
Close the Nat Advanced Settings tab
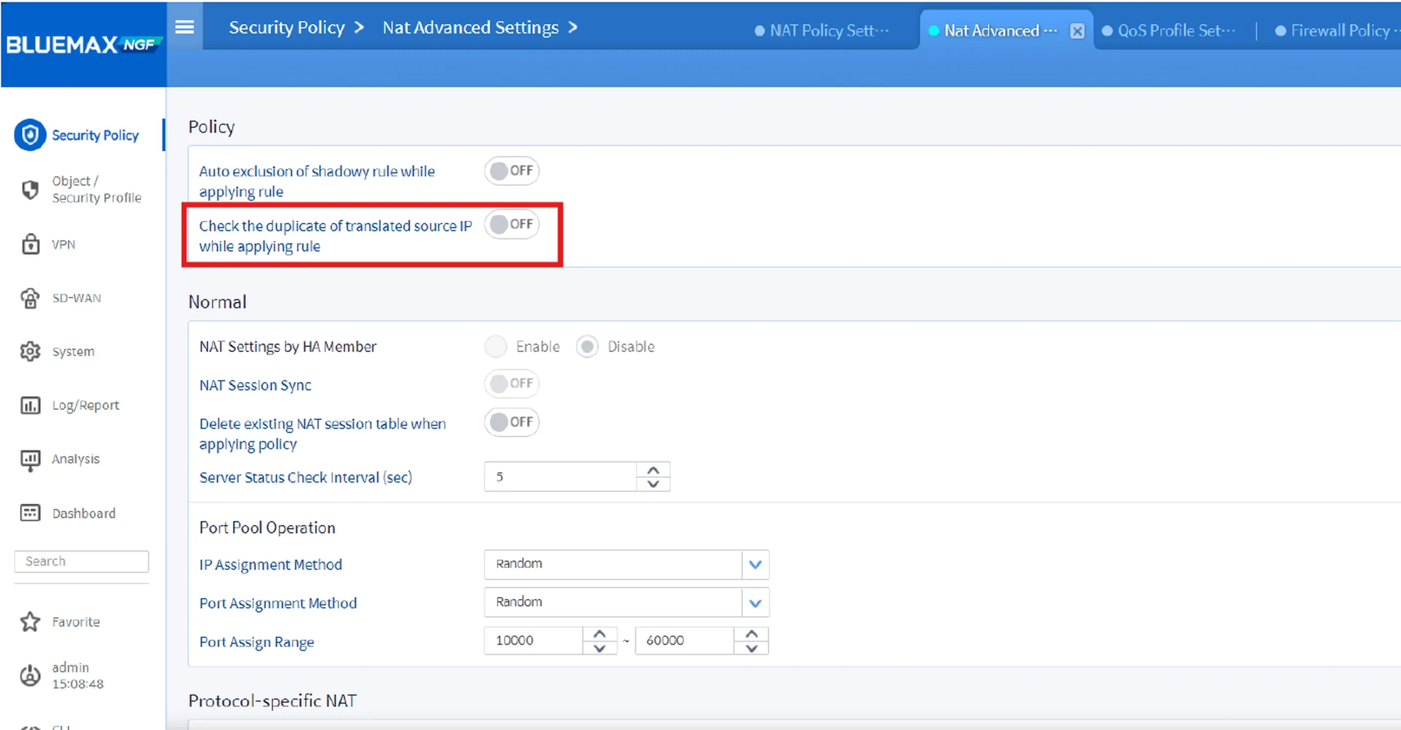tap(1077, 30)
